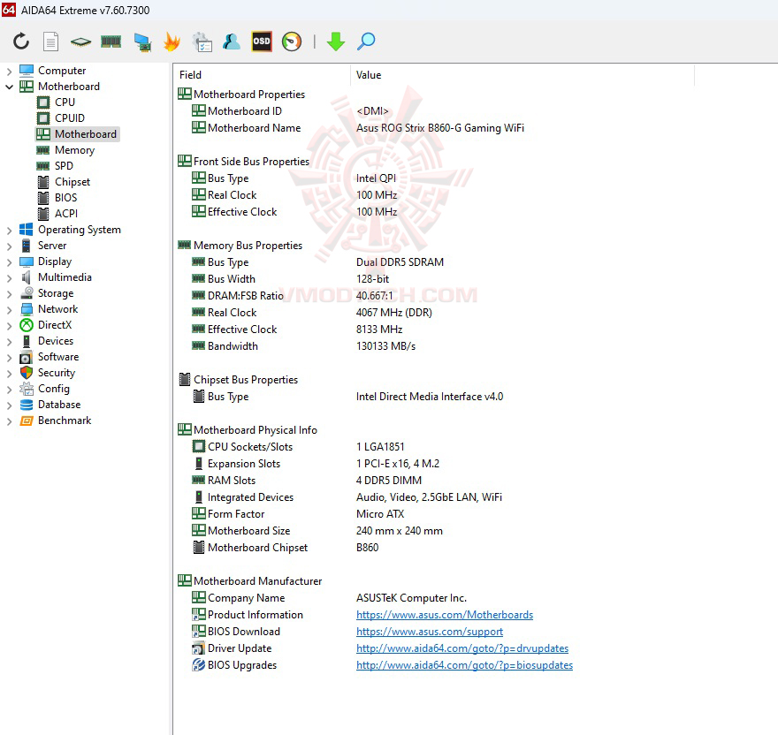
Task: Select the RAM Slots row
Action: pos(307,481)
